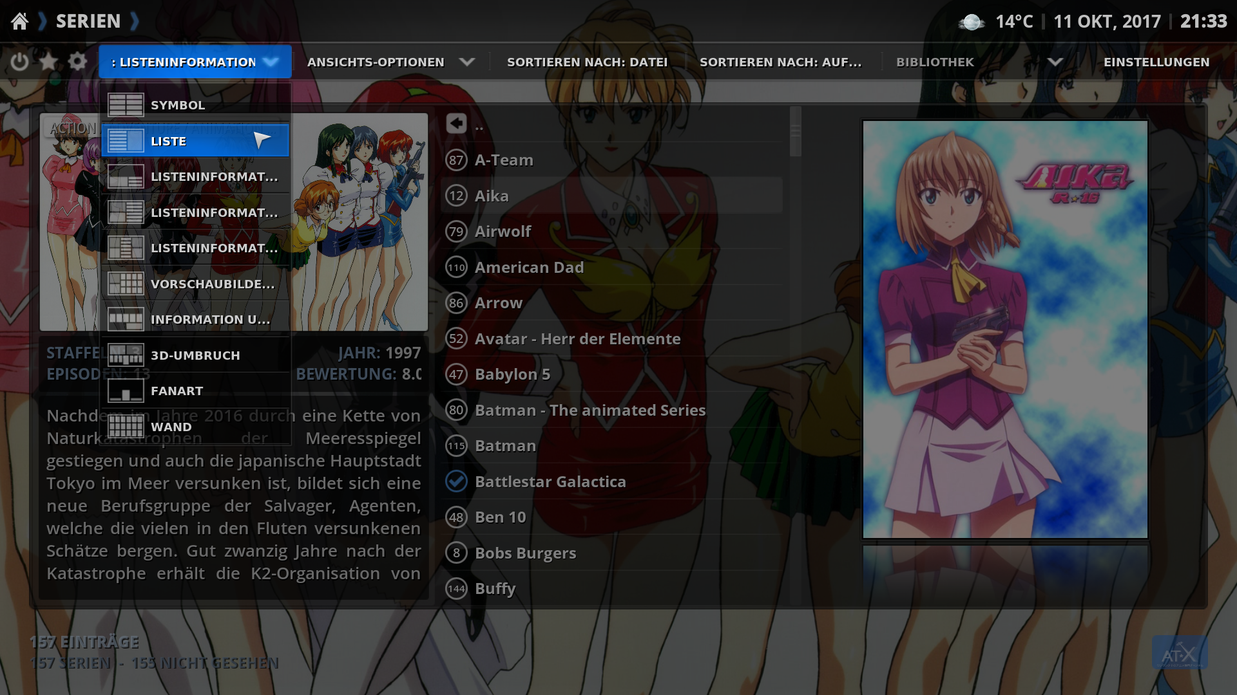Open Einstellungen in the top bar

tap(1156, 62)
